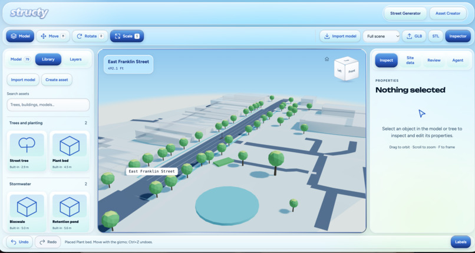The width and height of the screenshot is (475, 253).
Task: Click the Undo arrow icon
Action: (x=14, y=242)
